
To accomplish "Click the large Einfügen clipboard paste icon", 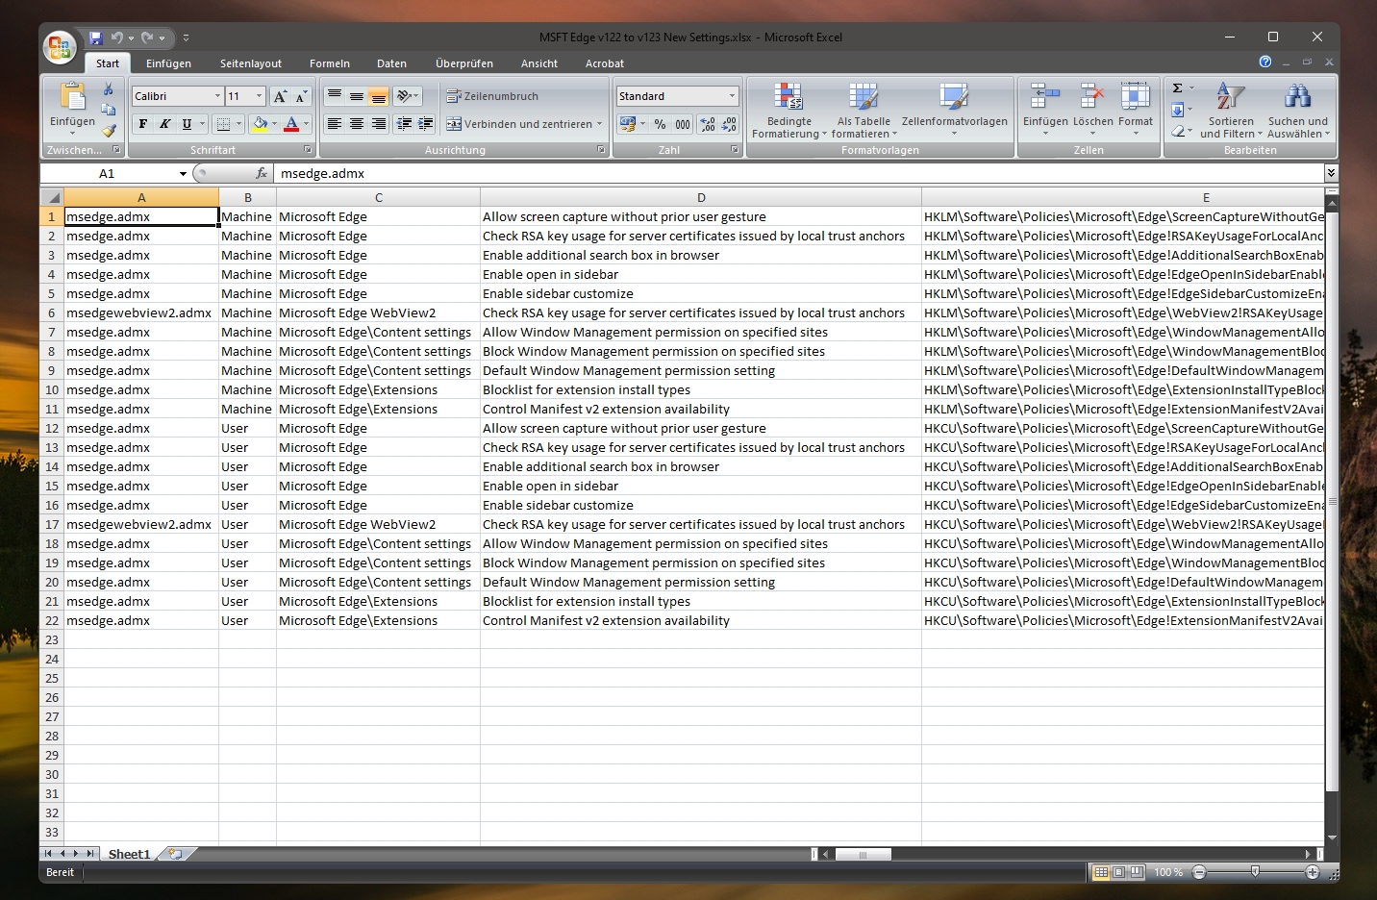I will (72, 97).
